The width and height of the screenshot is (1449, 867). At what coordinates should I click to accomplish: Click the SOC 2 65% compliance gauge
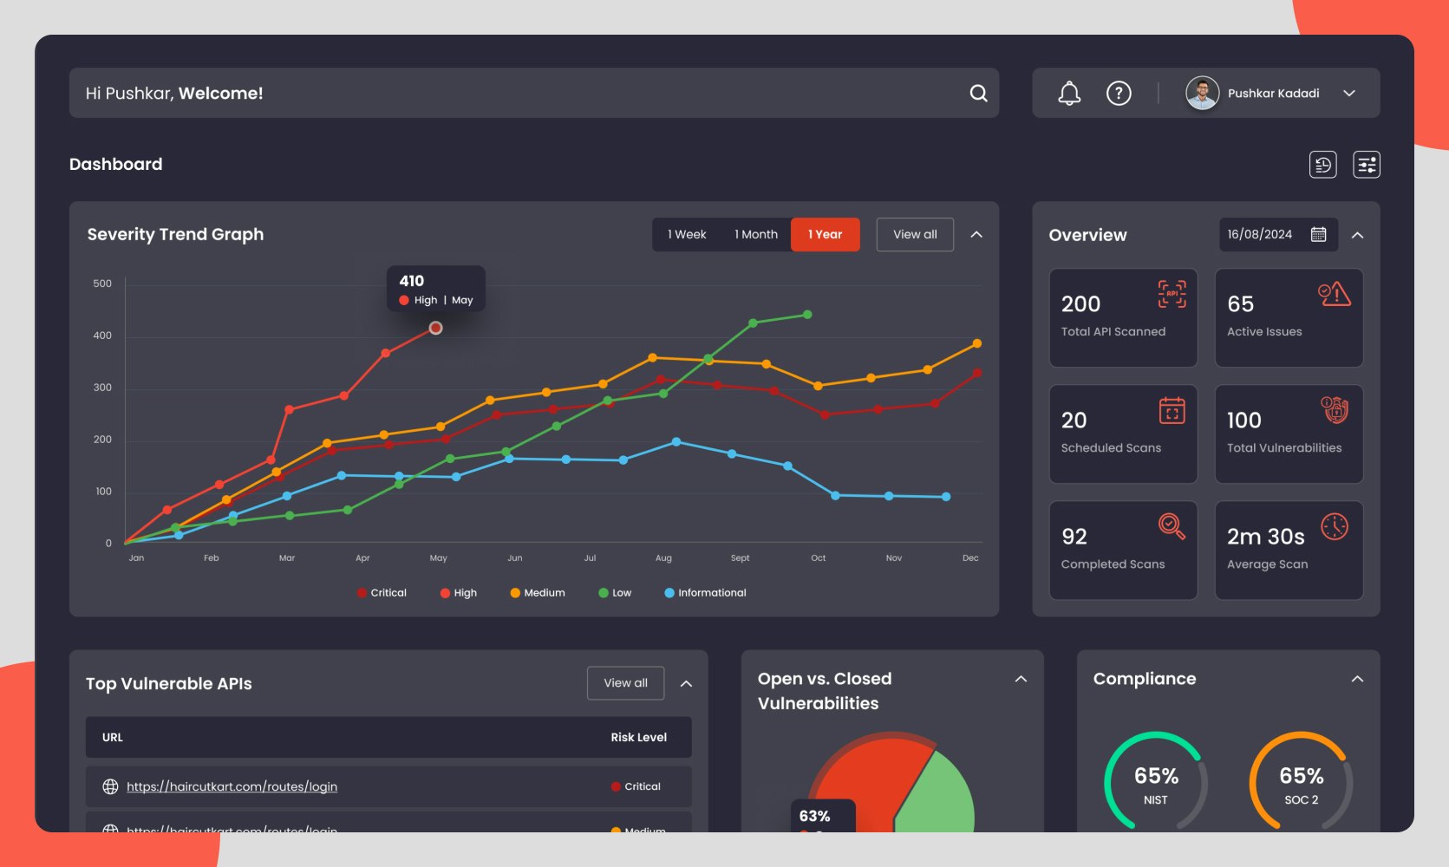point(1301,780)
